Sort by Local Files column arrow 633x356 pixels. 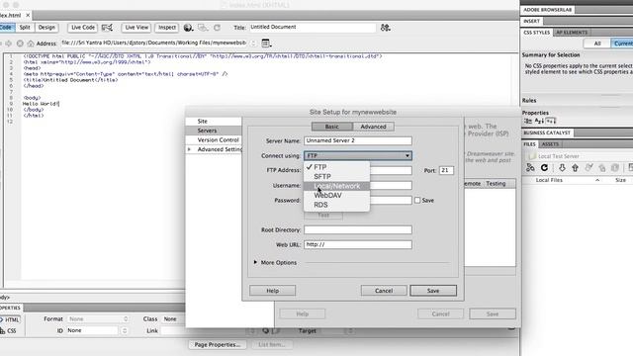[x=597, y=180]
